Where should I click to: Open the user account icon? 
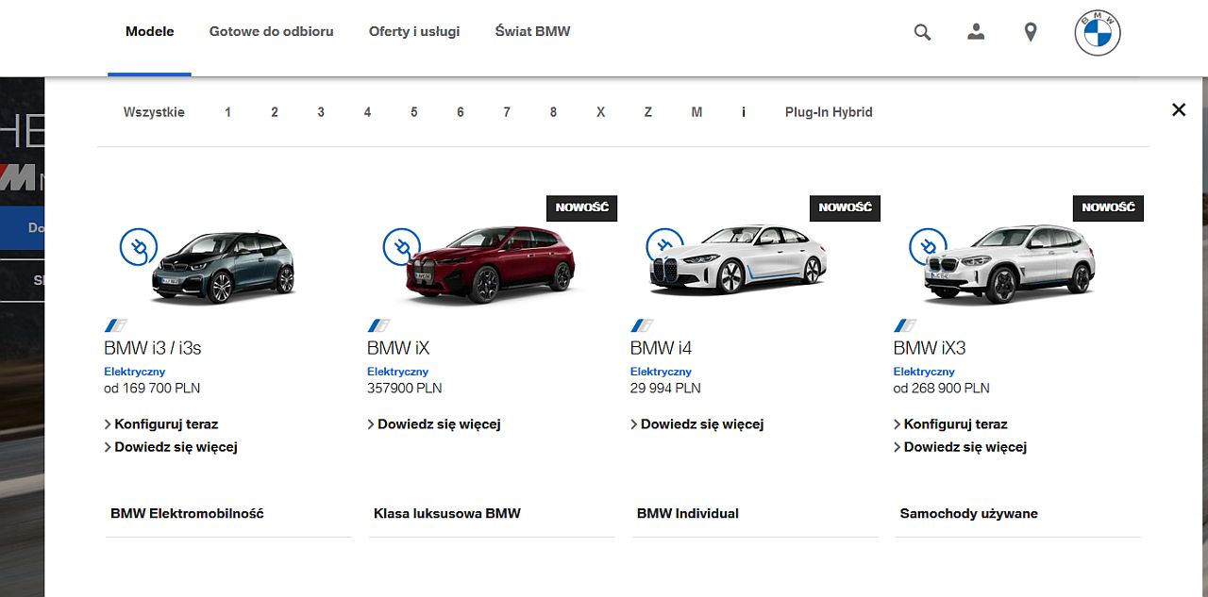[x=976, y=31]
